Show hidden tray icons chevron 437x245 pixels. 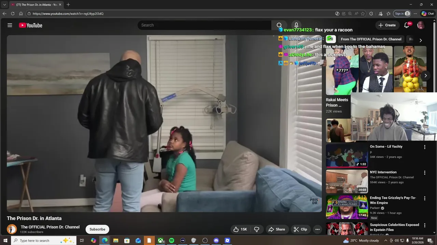pos(386,241)
